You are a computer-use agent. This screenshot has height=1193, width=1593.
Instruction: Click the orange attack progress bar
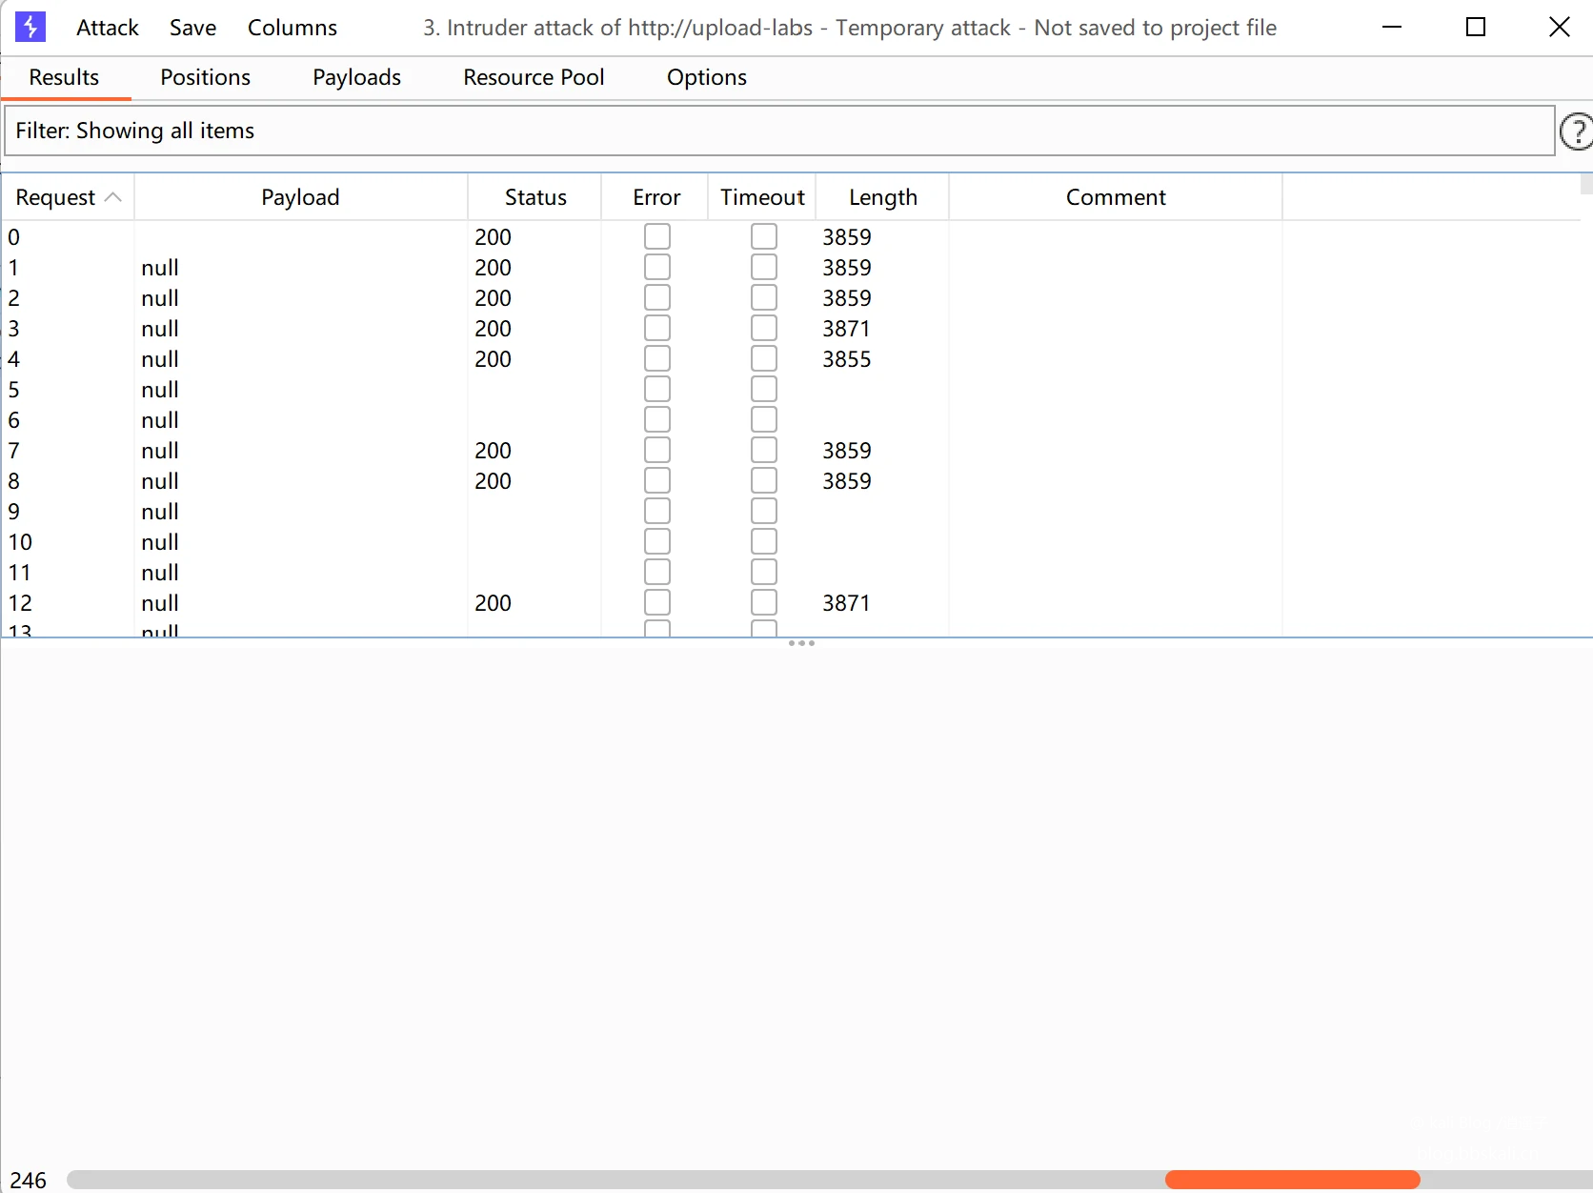1292,1180
